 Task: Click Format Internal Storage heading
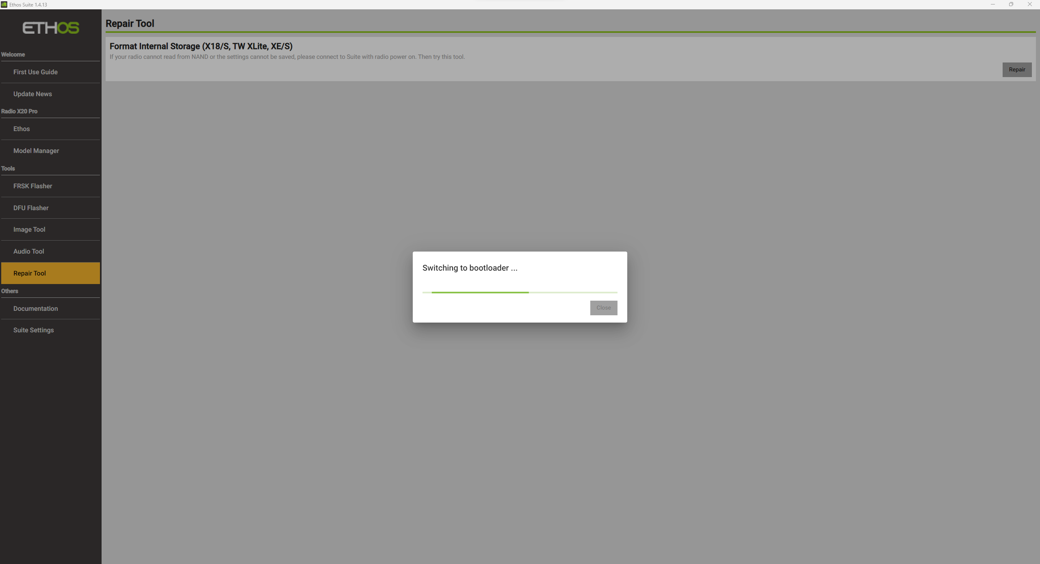coord(201,46)
